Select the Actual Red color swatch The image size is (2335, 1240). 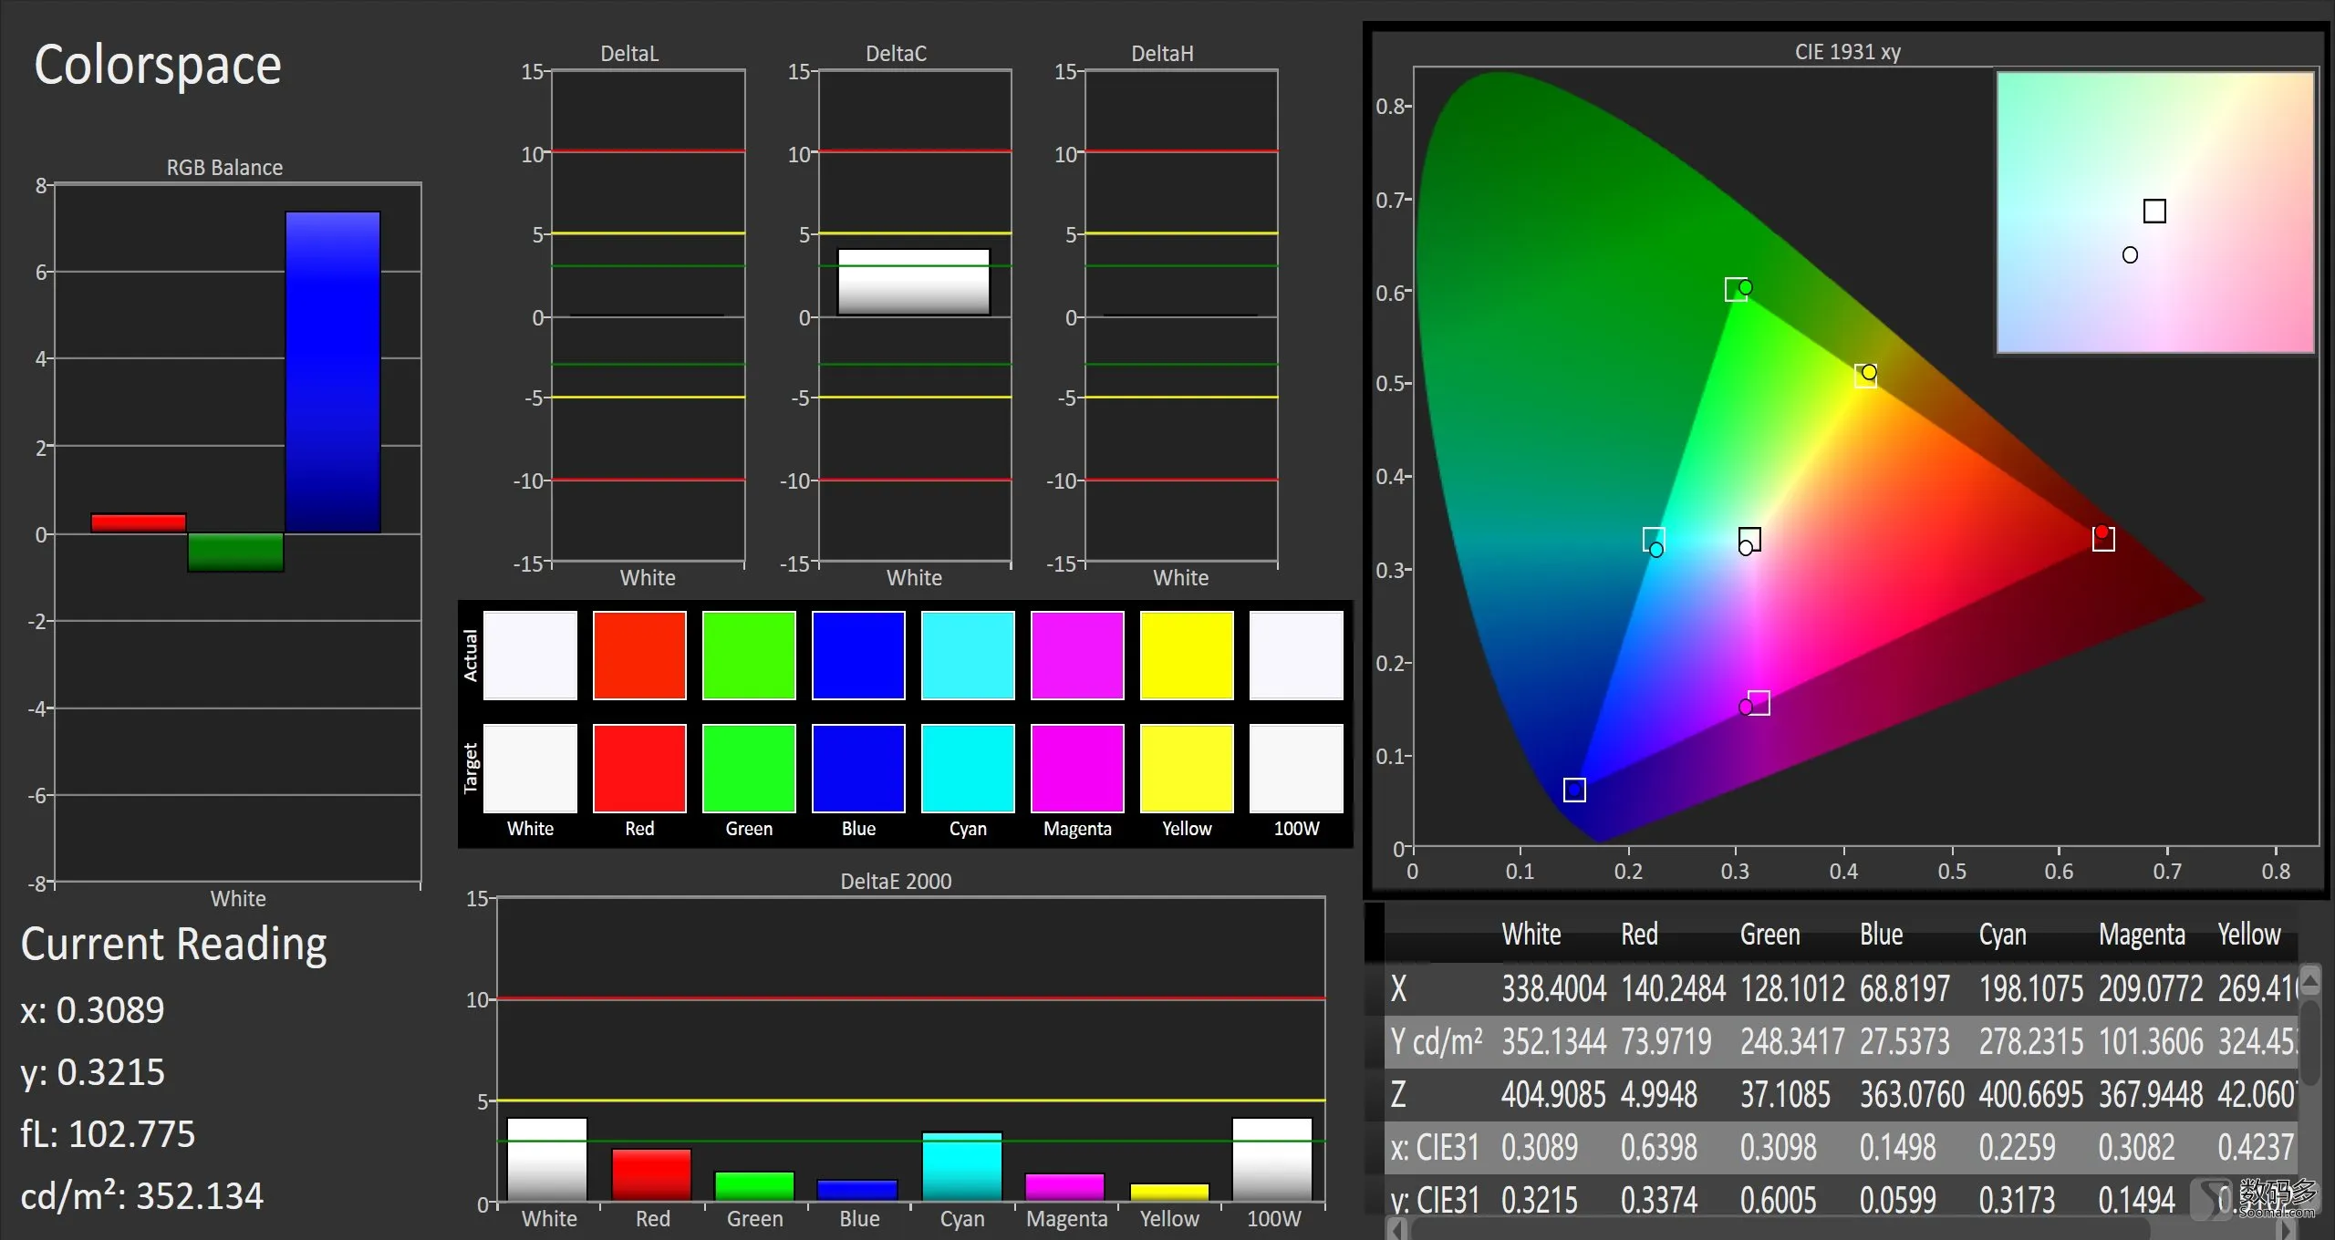(639, 656)
